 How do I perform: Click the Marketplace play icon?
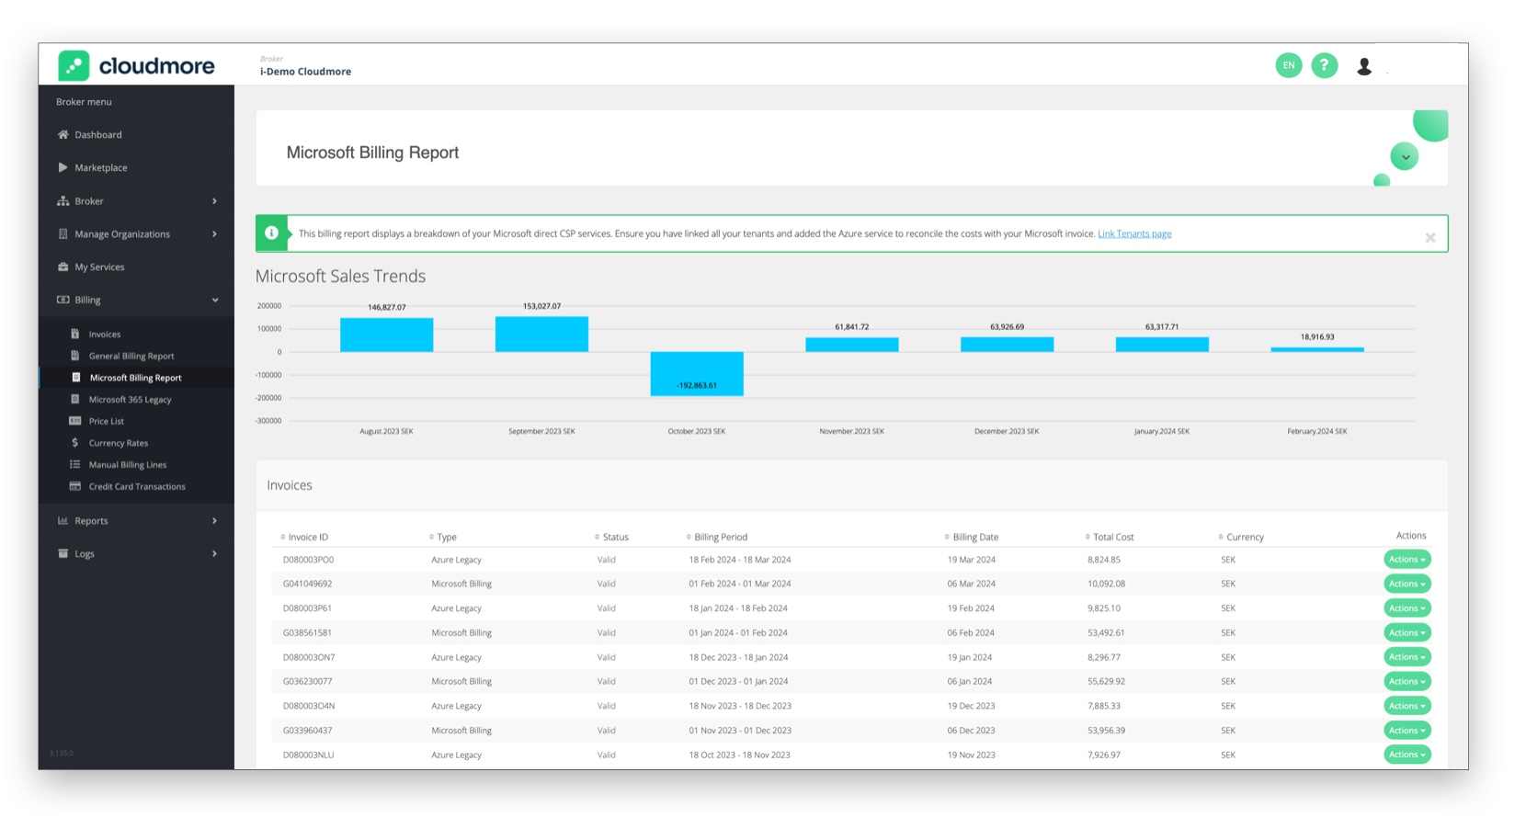click(63, 167)
